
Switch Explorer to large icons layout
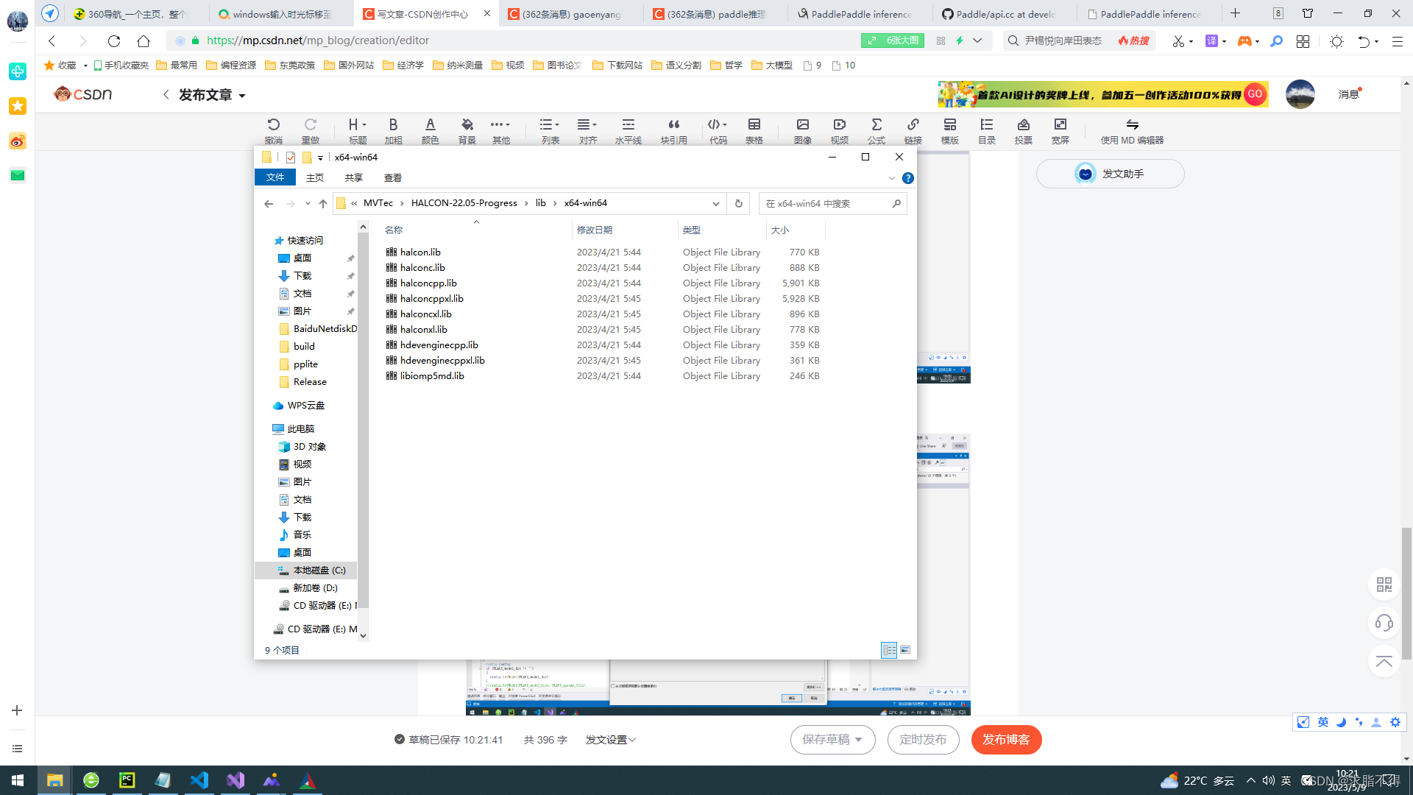click(x=905, y=650)
